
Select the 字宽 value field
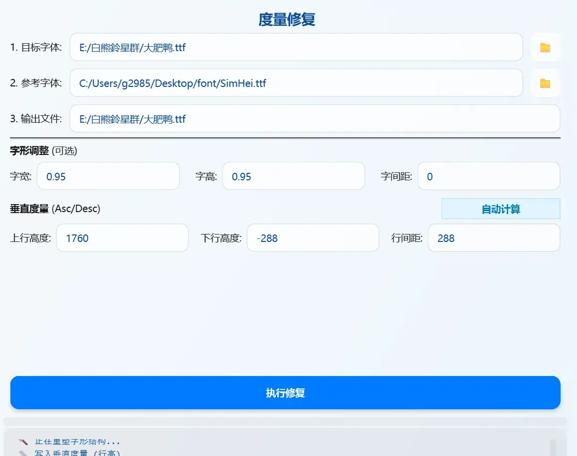[x=108, y=176]
